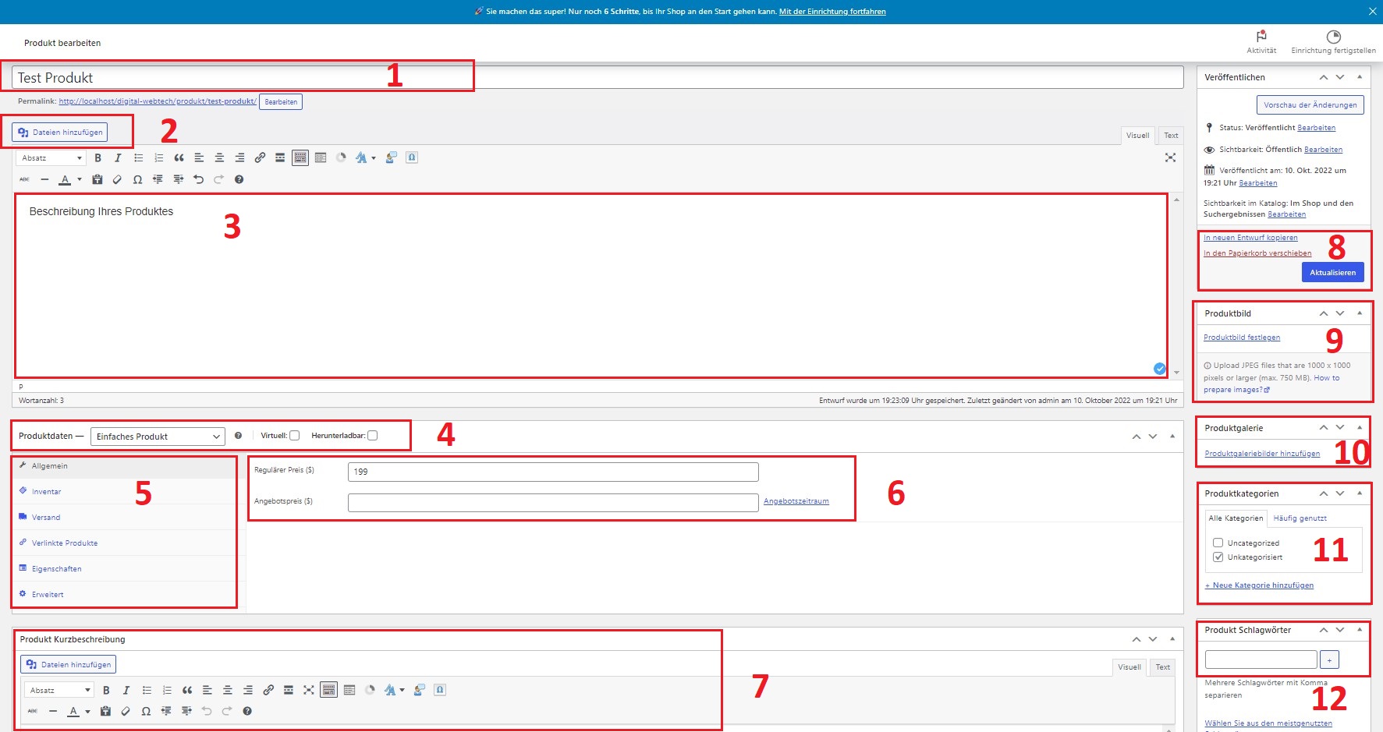1383x732 pixels.
Task: Open Absatz format dropdown in main editor
Action: (x=51, y=157)
